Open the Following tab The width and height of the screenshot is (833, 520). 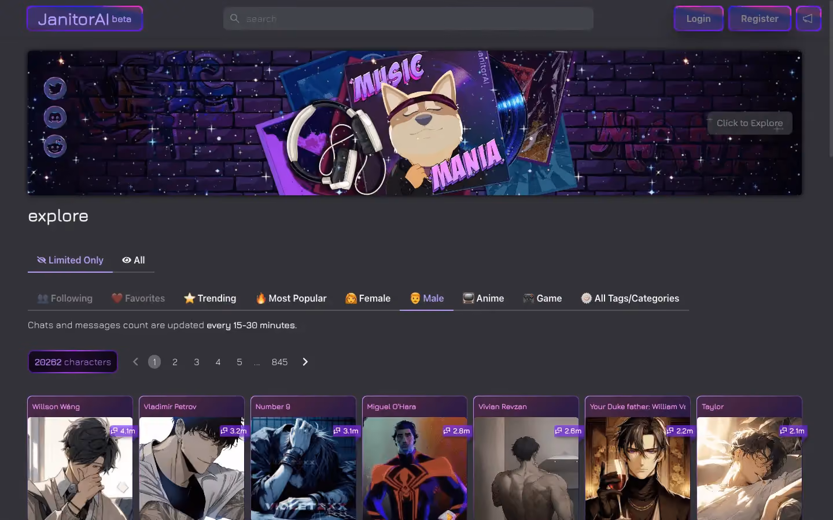pos(65,298)
